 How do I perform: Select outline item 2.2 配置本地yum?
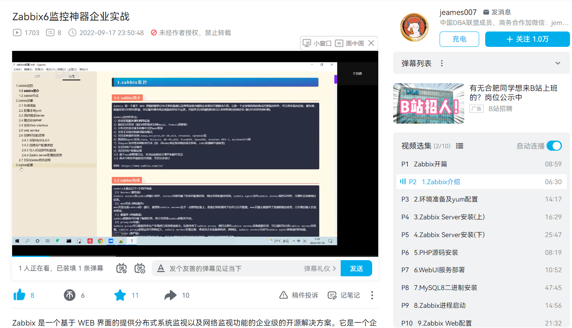(x=30, y=110)
